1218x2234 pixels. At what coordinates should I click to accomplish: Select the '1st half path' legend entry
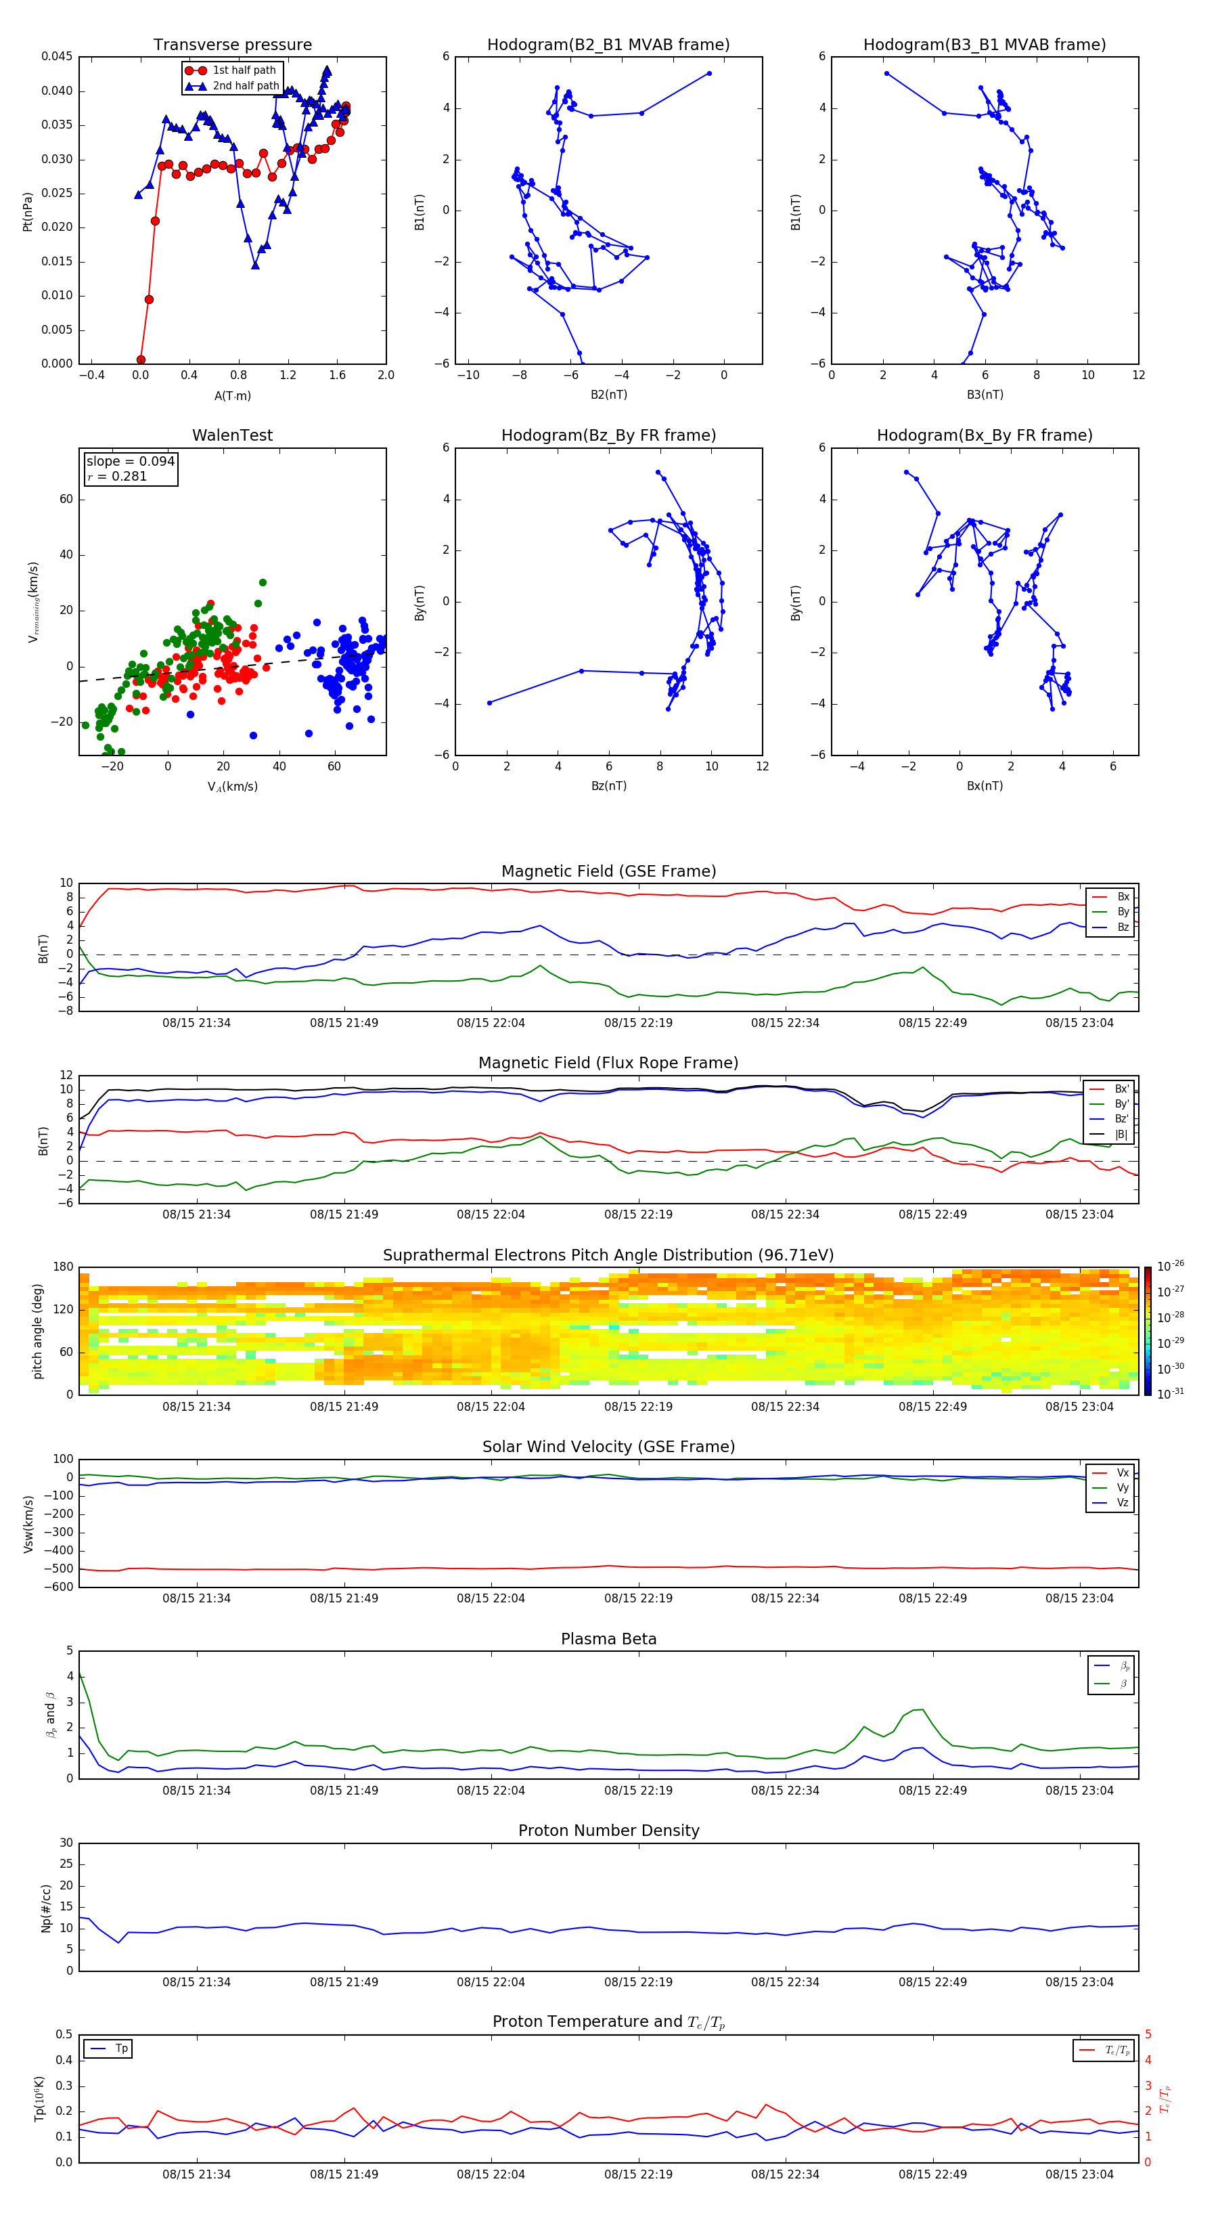231,70
